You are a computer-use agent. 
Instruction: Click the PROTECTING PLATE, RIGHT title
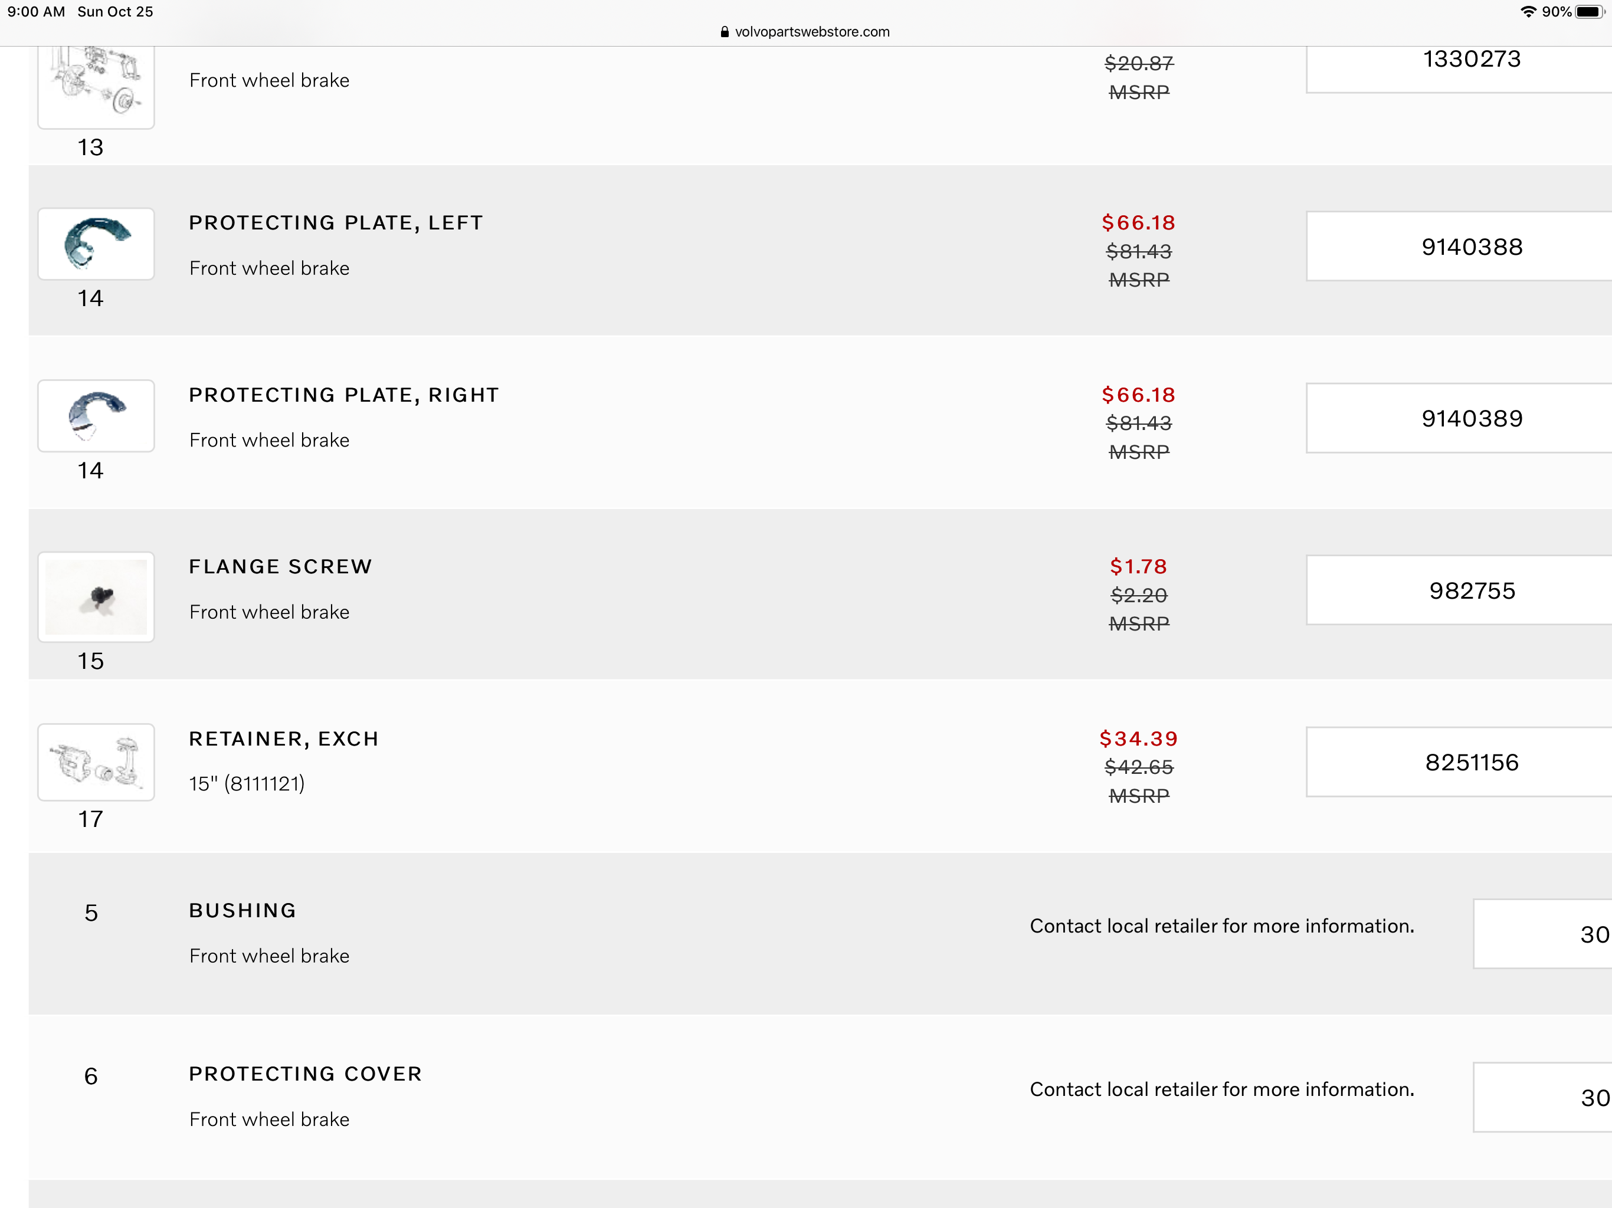pos(344,395)
